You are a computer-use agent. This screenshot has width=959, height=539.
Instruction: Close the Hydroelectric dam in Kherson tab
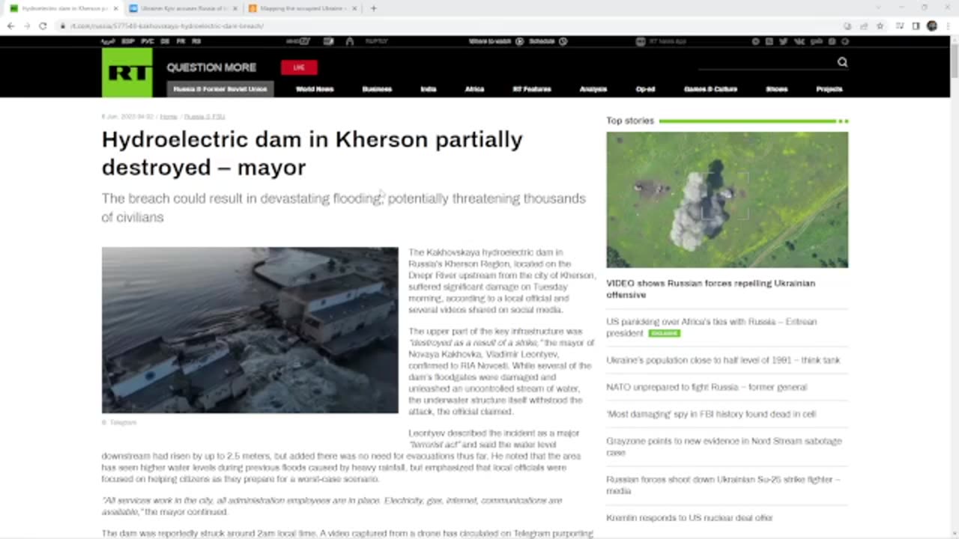(115, 8)
